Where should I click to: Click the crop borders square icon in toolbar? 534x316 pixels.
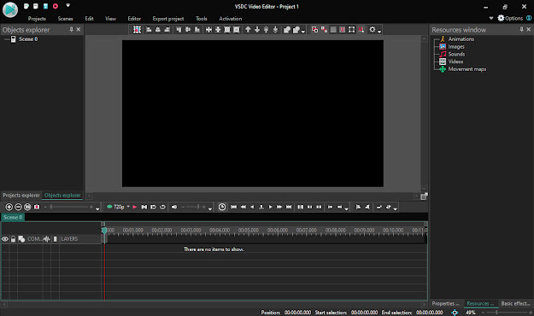[351, 30]
